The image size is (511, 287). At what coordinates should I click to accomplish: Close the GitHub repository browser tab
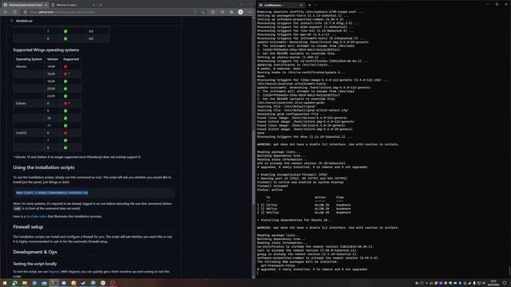tap(46, 5)
